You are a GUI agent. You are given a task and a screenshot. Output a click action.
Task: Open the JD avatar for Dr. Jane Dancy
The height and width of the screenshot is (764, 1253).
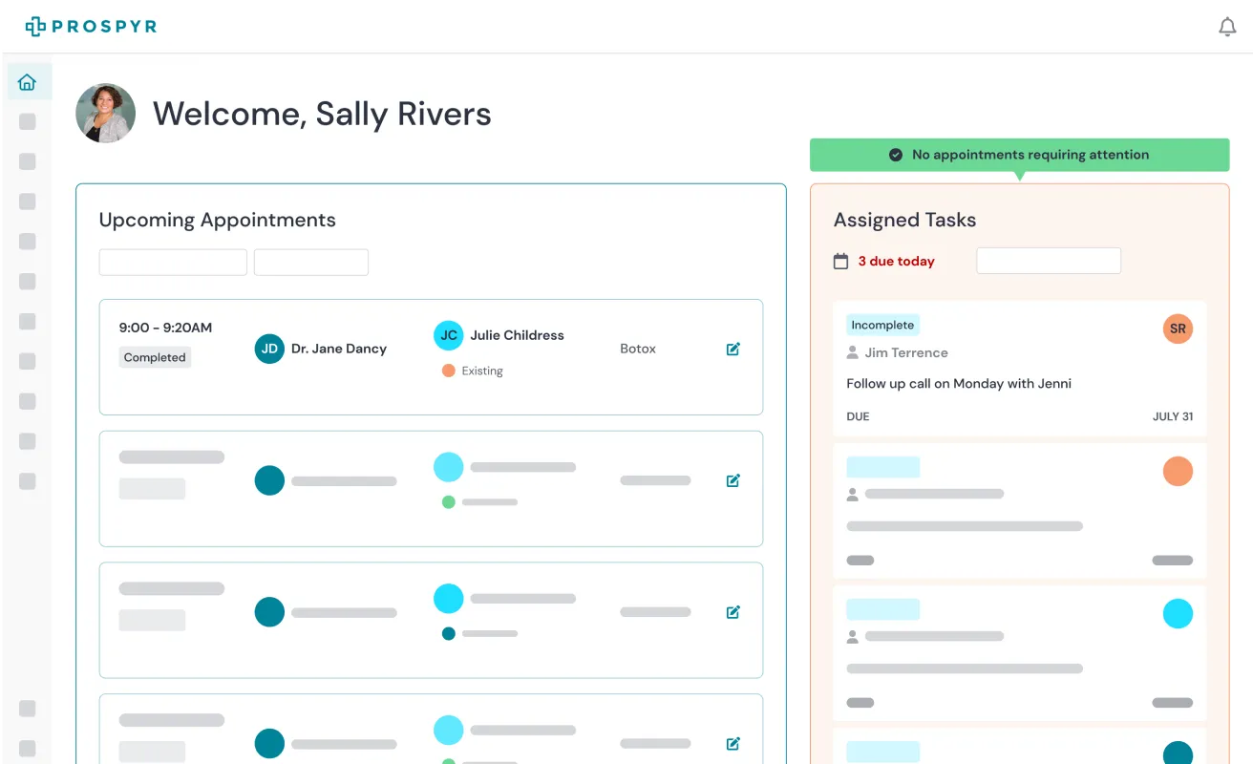point(269,349)
